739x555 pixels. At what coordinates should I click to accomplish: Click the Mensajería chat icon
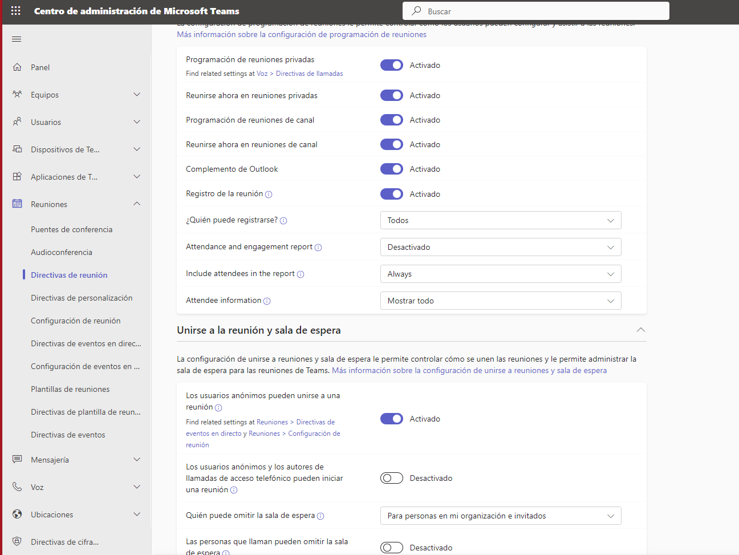click(17, 459)
